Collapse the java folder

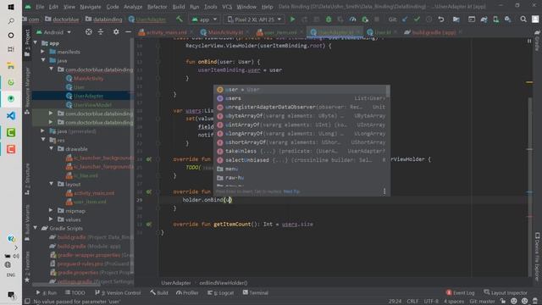point(43,60)
